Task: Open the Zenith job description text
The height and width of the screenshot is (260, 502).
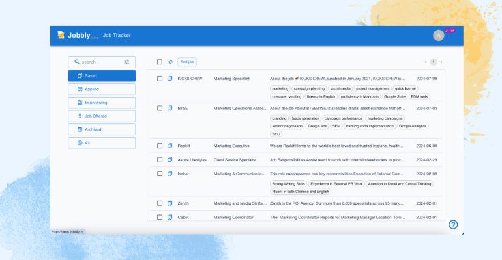Action: pyautogui.click(x=336, y=203)
